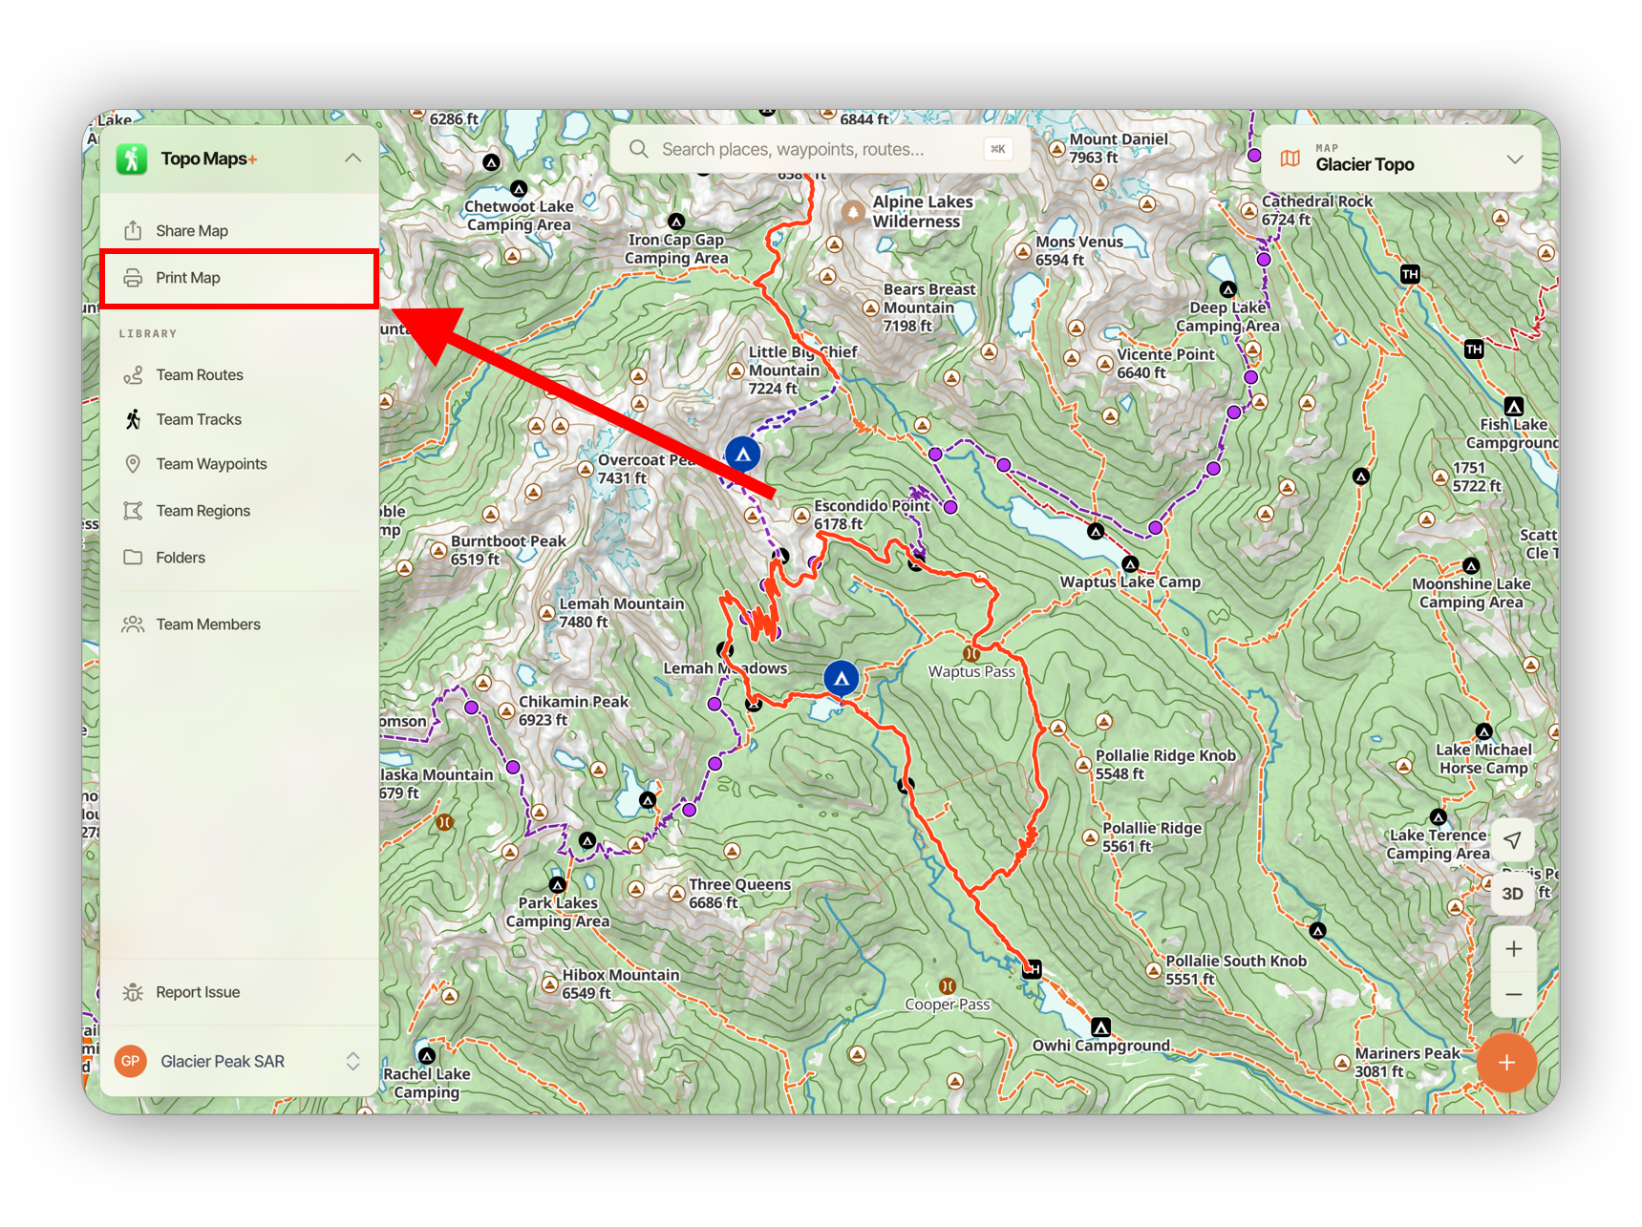View Team Members list
This screenshot has height=1227, width=1642.
point(239,624)
